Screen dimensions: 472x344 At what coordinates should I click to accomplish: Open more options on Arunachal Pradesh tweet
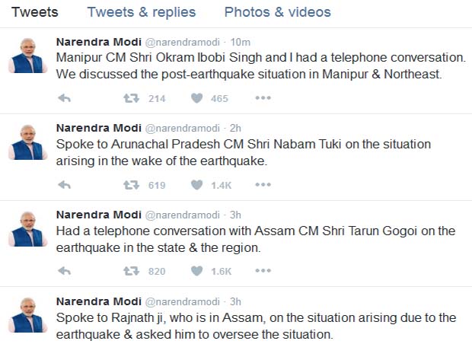tap(263, 184)
